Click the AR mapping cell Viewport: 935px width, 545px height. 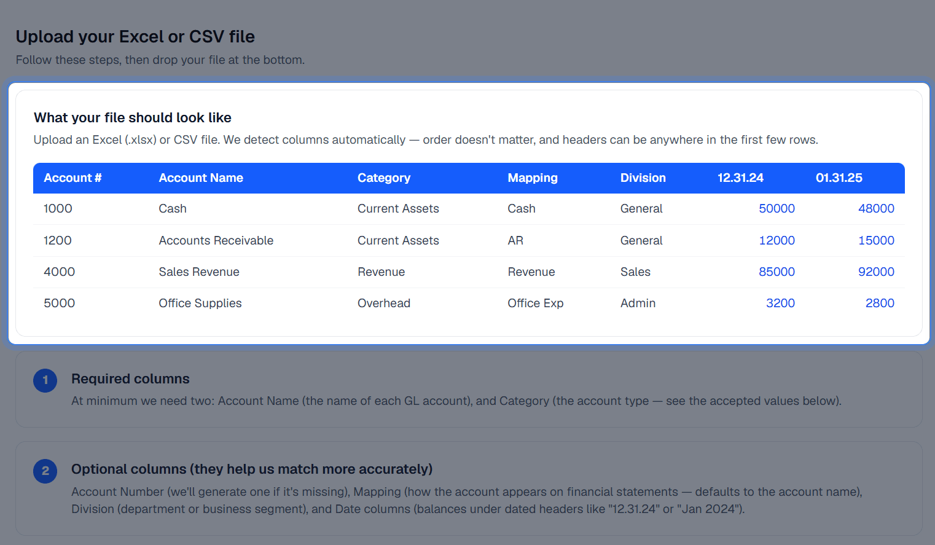515,241
